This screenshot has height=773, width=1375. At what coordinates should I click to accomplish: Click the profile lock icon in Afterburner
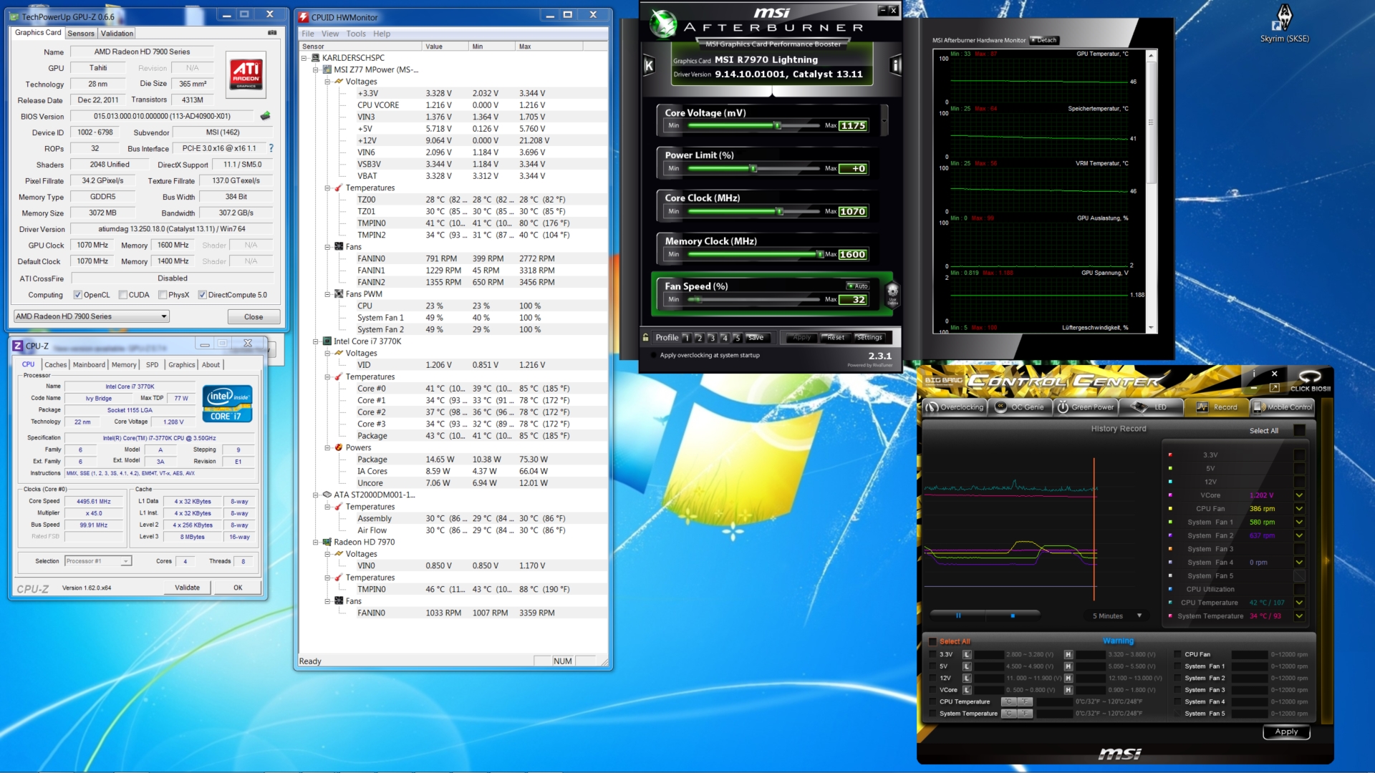pyautogui.click(x=645, y=337)
